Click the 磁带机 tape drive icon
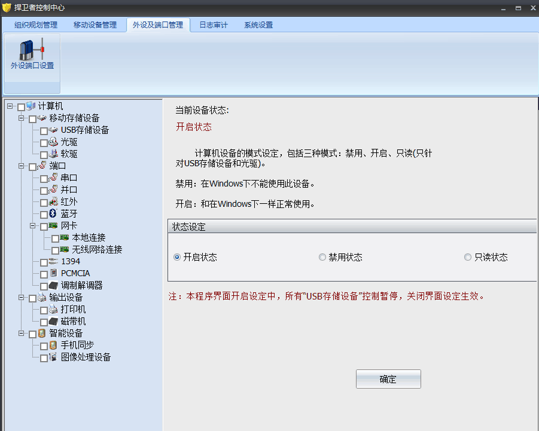 (x=53, y=321)
